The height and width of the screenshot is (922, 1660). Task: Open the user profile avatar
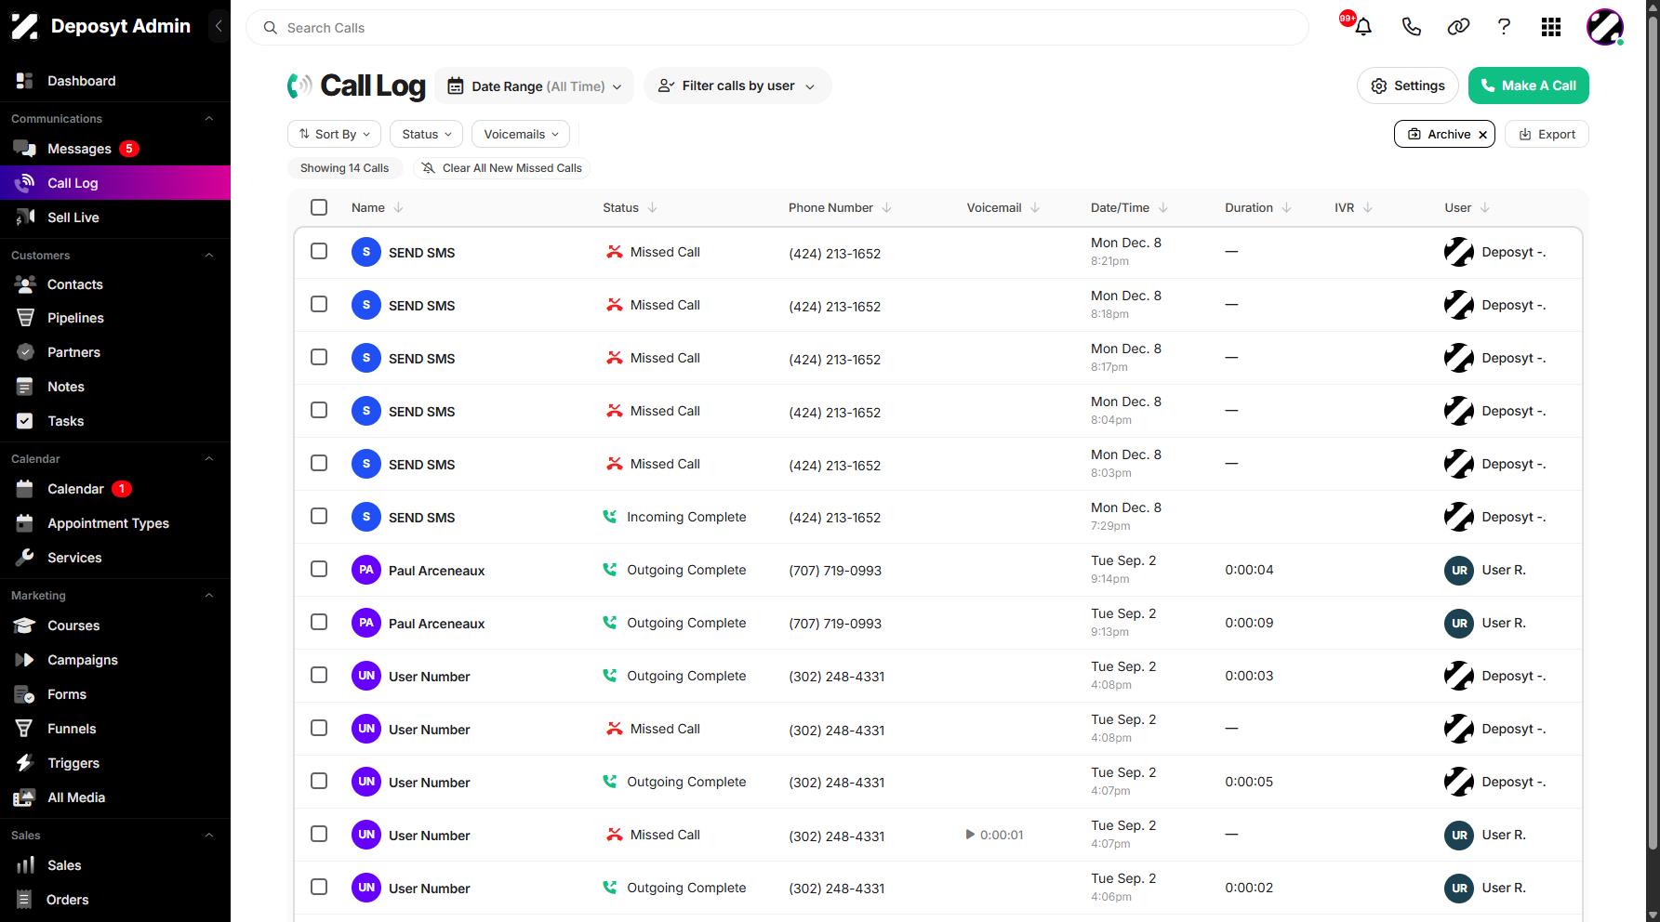point(1605,27)
